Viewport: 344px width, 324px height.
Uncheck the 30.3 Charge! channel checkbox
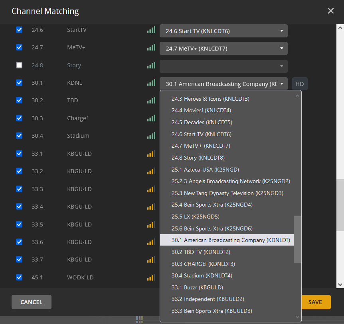19,118
